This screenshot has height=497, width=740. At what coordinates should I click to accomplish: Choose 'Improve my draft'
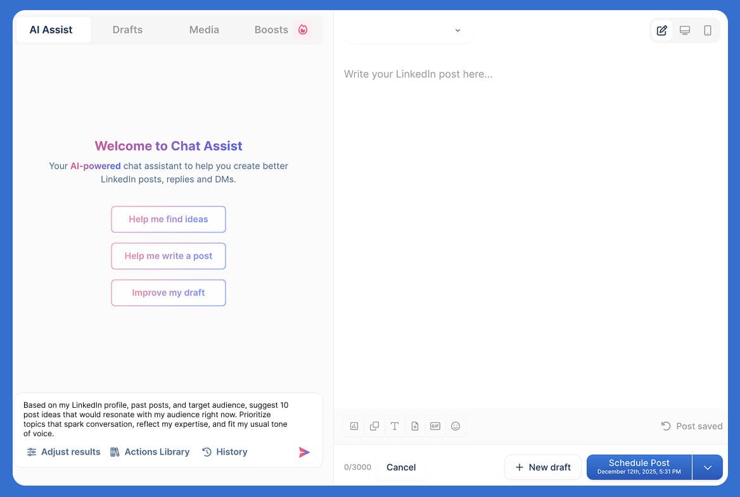click(x=169, y=293)
